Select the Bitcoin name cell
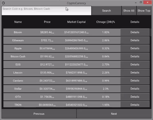Viewport: 153px width, 120px height. click(x=18, y=32)
